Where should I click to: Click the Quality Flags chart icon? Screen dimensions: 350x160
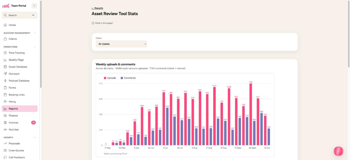pyautogui.click(x=5, y=60)
